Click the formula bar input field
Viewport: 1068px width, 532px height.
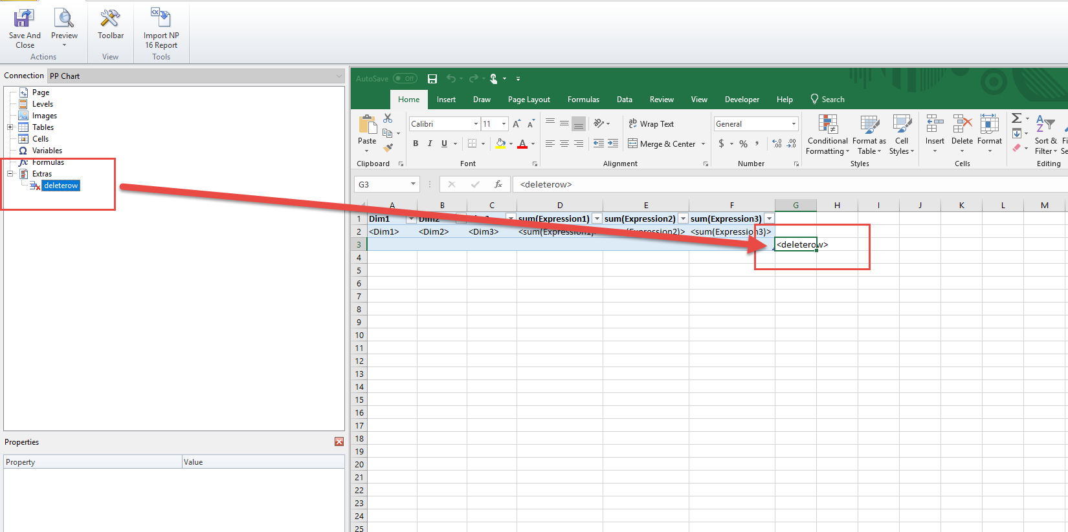click(790, 184)
